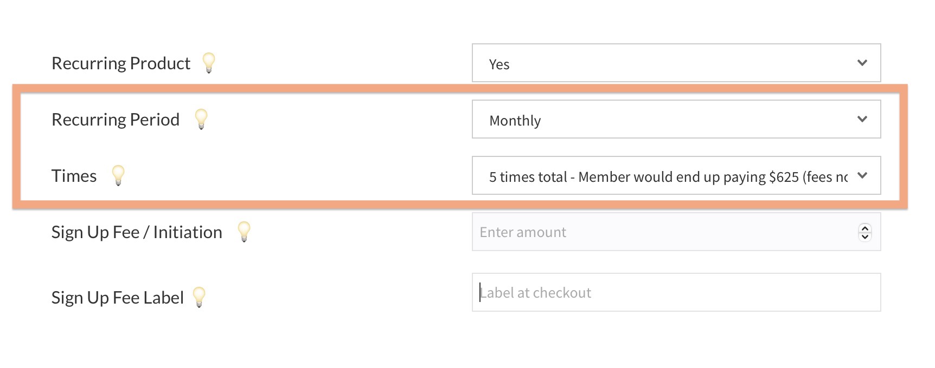Click the Recurring Product field label

pyautogui.click(x=121, y=63)
